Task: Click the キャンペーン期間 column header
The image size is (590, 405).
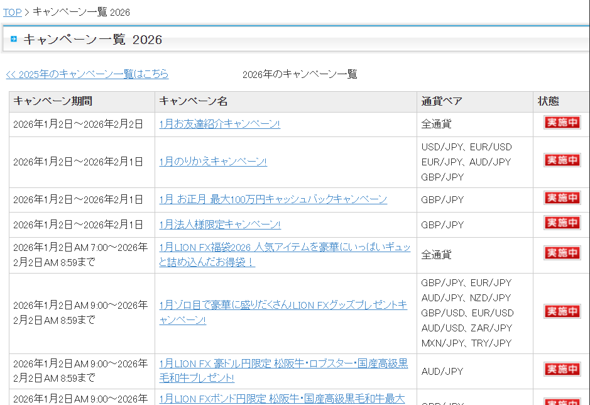Action: click(x=53, y=101)
